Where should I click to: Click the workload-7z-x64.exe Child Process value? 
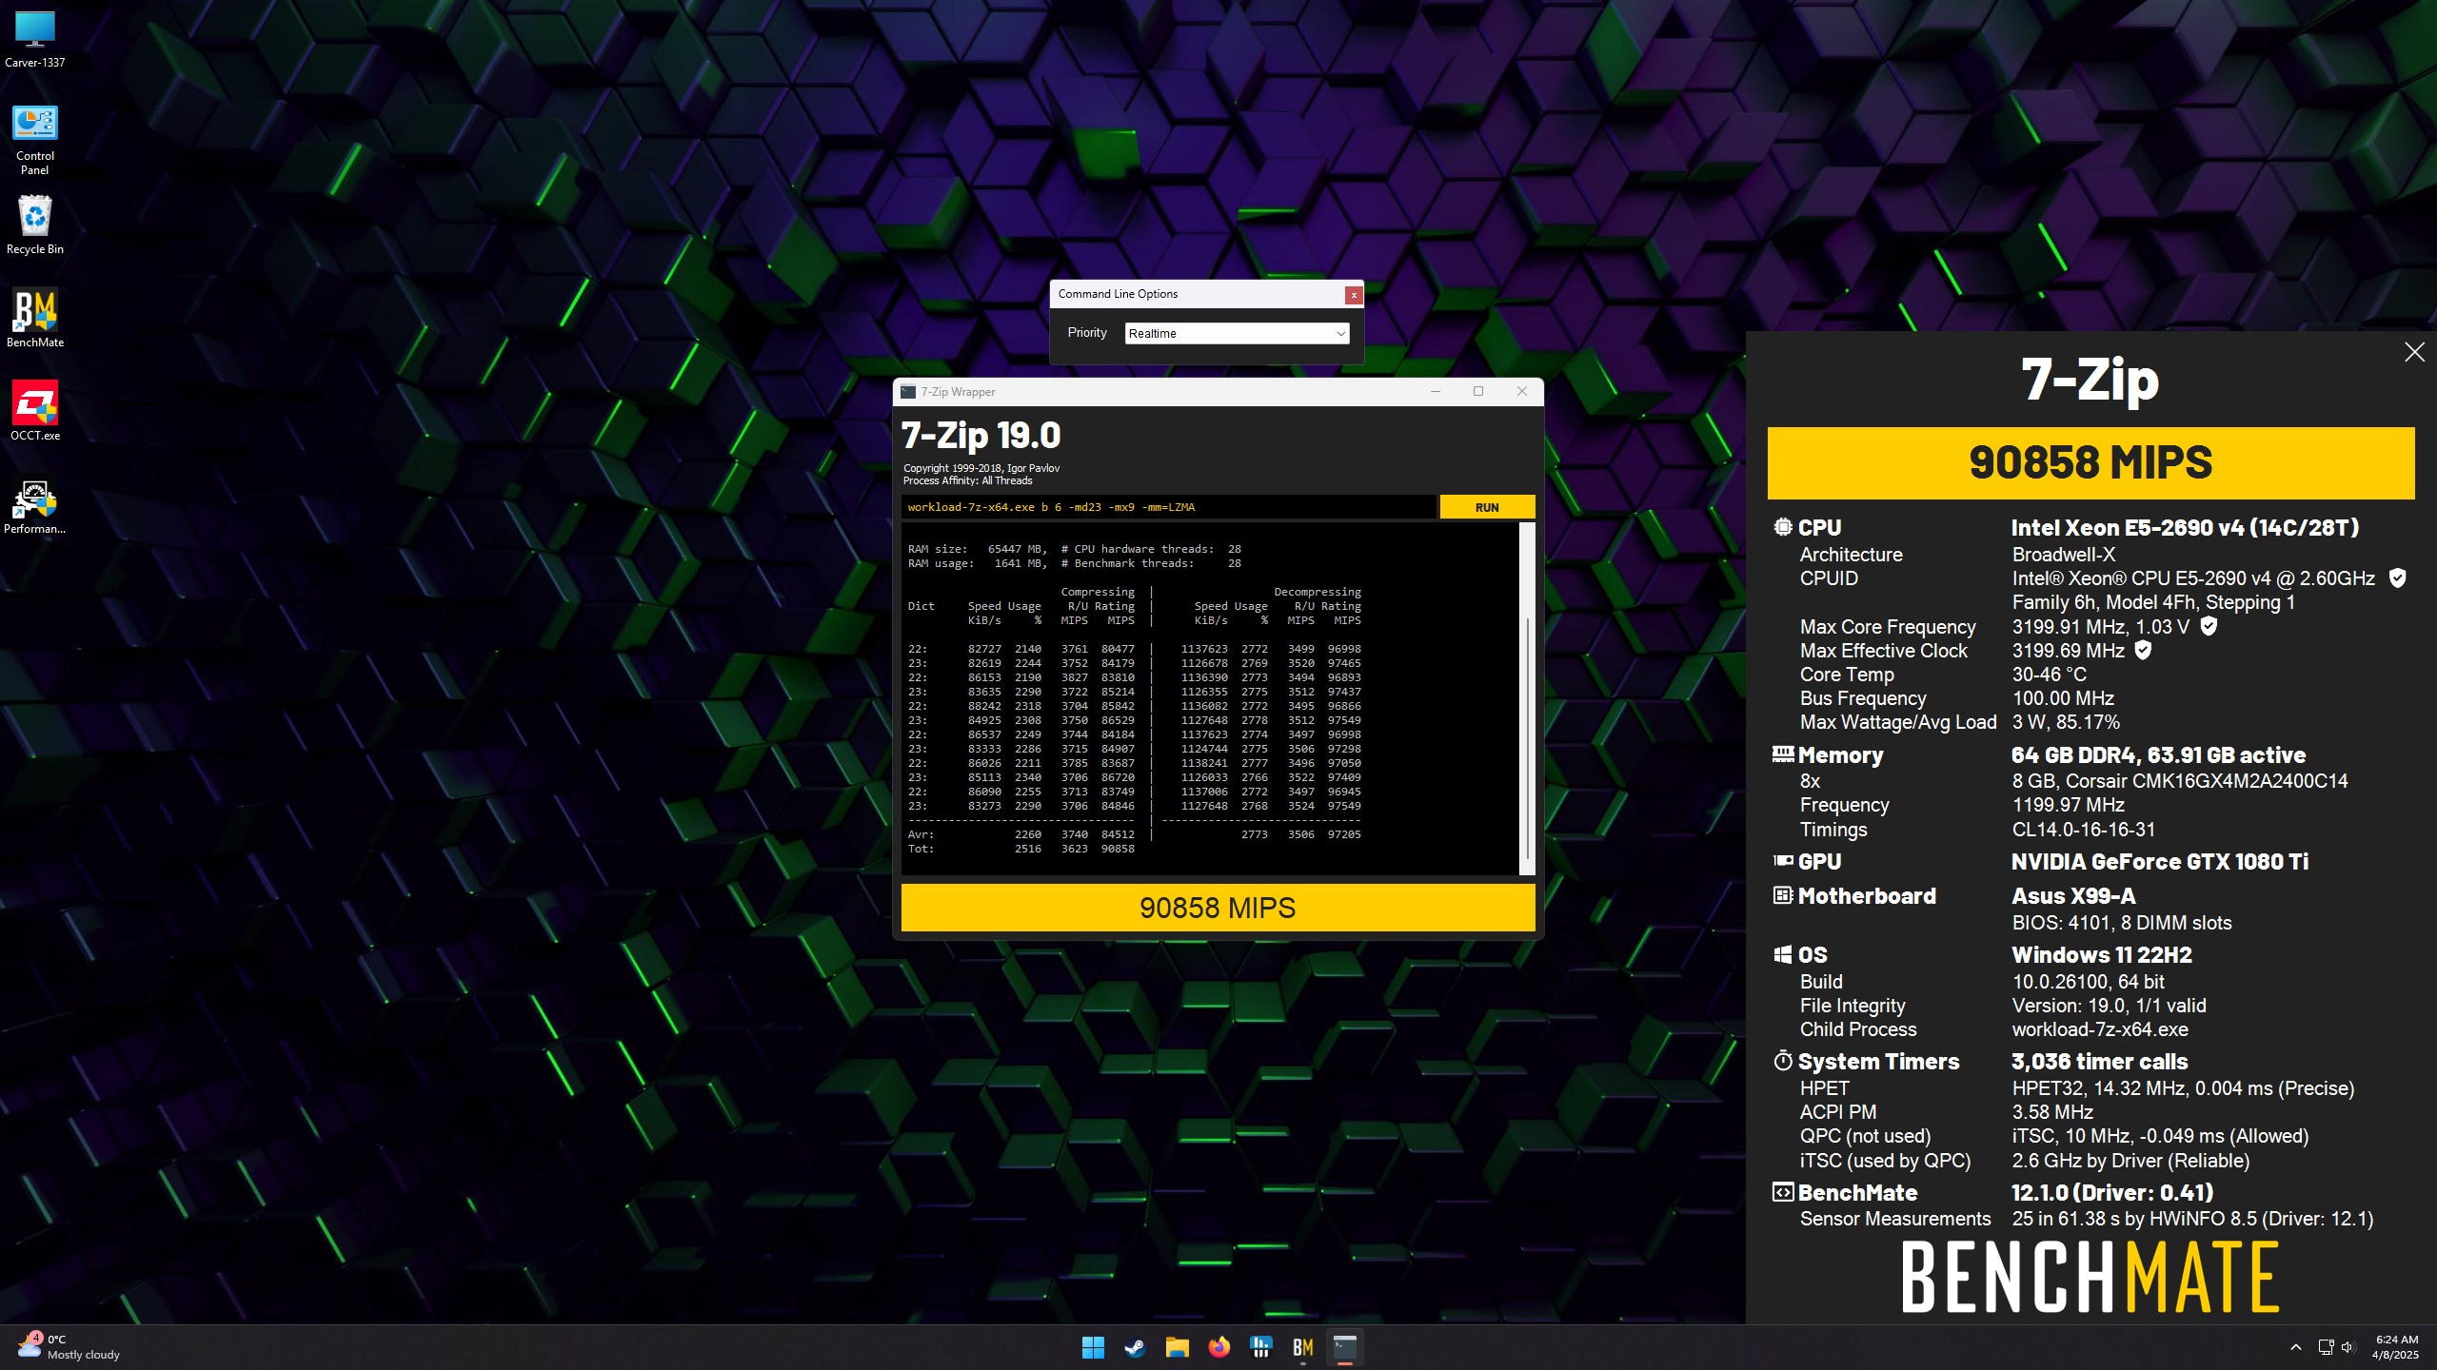(2099, 1029)
